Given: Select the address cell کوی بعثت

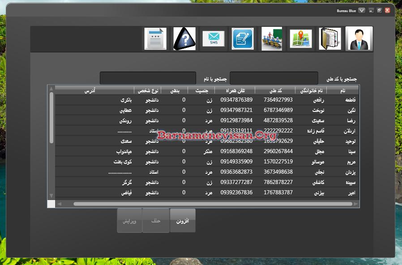Looking at the screenshot, I should [x=123, y=162].
